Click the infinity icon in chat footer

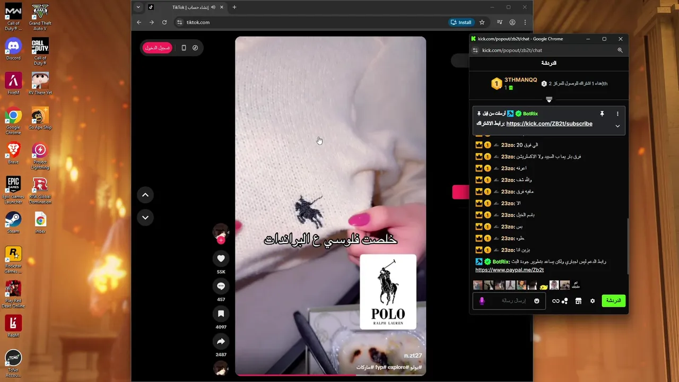[555, 301]
